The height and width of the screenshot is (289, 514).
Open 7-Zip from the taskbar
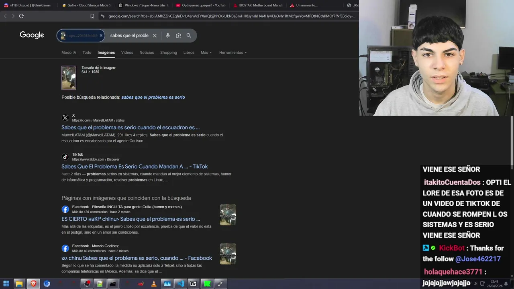pos(193,284)
